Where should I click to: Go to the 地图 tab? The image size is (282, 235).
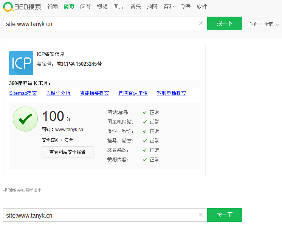click(x=152, y=7)
